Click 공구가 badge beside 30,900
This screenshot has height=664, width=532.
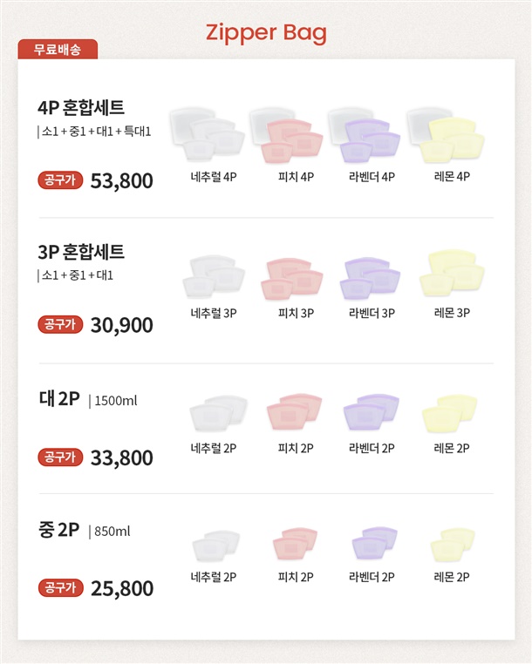[x=60, y=325]
